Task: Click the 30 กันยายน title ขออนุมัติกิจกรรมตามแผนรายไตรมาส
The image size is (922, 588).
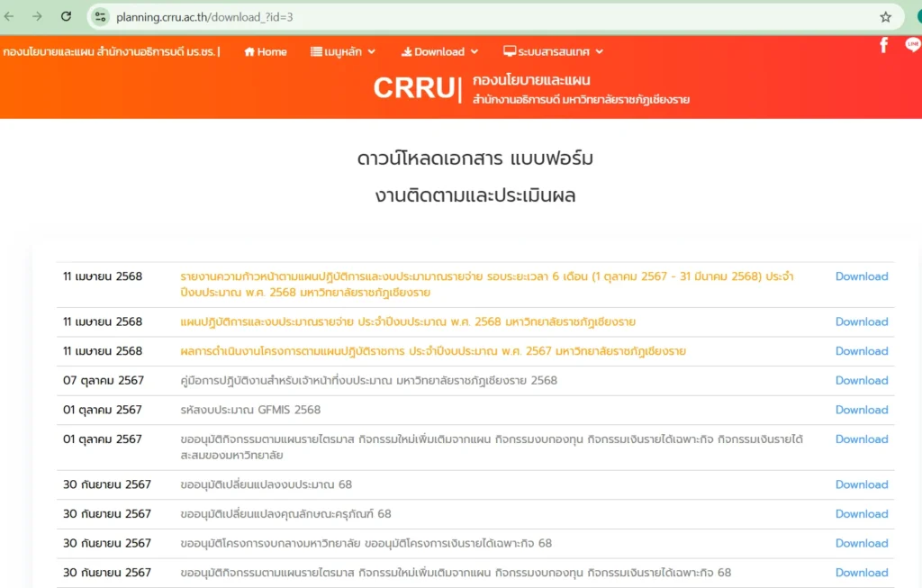Action: point(456,573)
